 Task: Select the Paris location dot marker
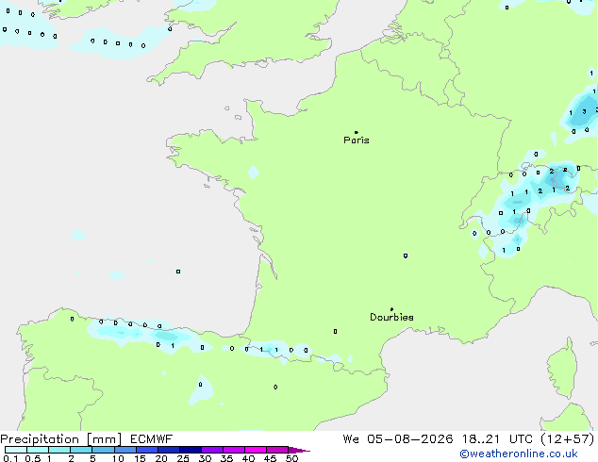(x=357, y=132)
